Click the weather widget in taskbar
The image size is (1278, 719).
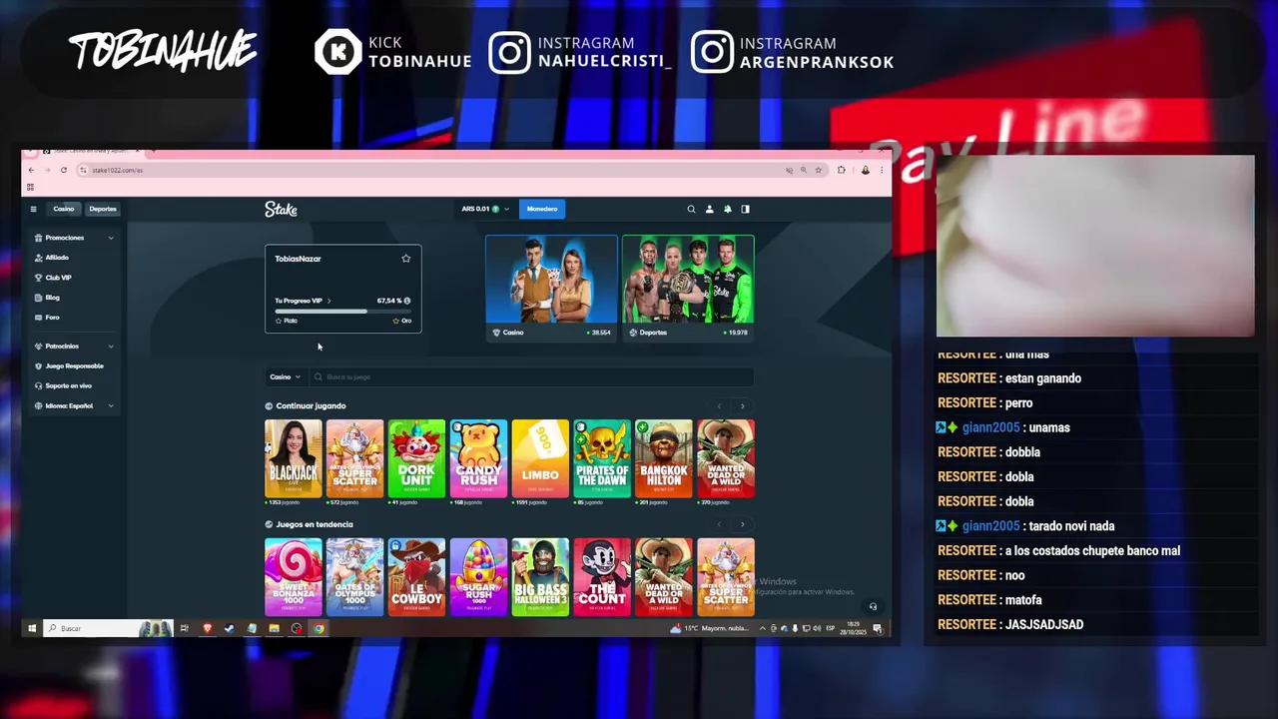(x=709, y=628)
